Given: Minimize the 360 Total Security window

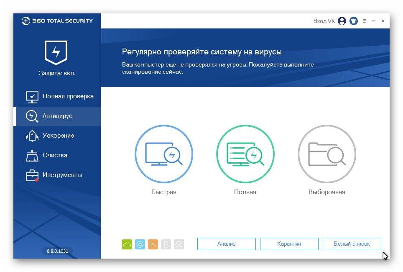Looking at the screenshot, I should (374, 21).
